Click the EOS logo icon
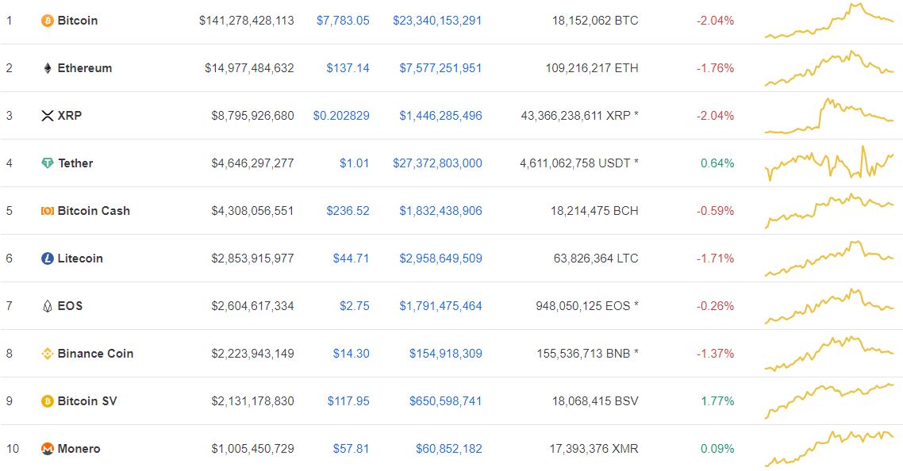903x471 pixels. [x=48, y=306]
